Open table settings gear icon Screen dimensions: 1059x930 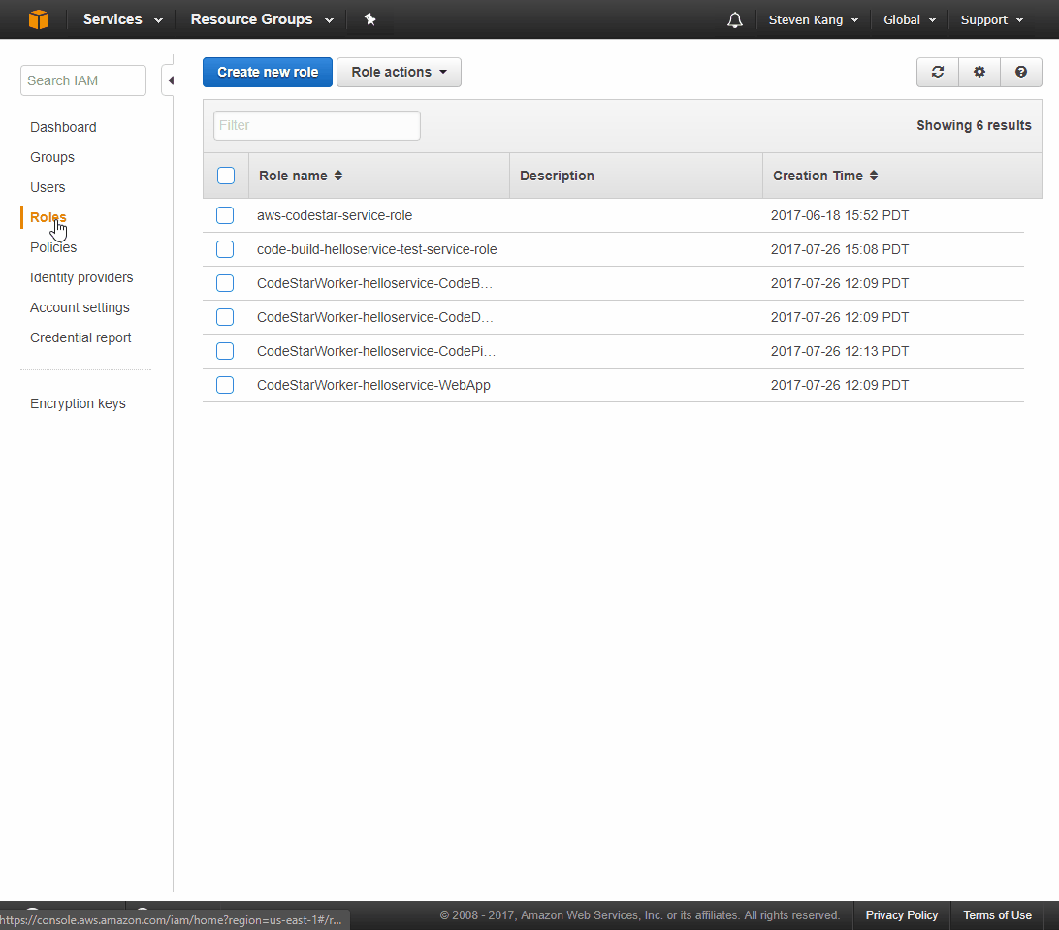pyautogui.click(x=979, y=72)
